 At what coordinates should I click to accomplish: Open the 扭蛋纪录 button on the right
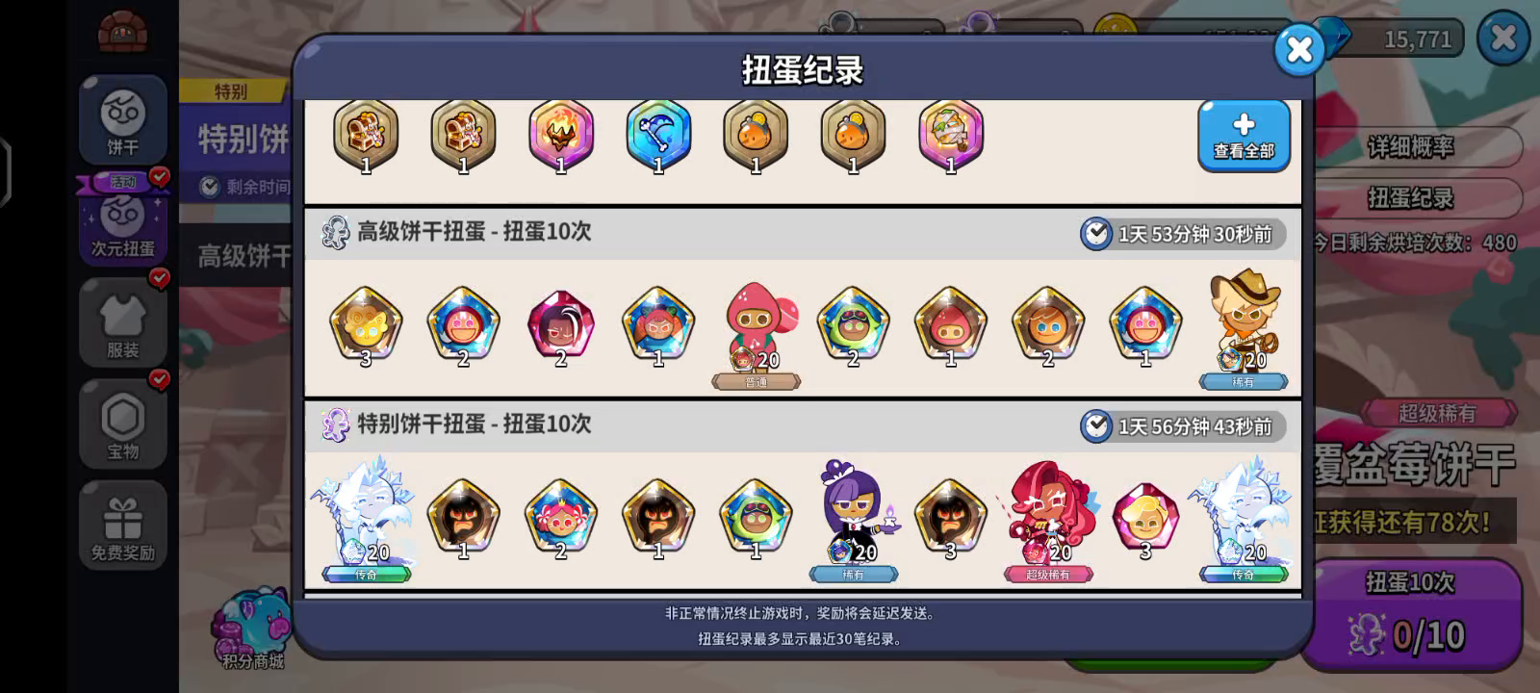(x=1411, y=198)
